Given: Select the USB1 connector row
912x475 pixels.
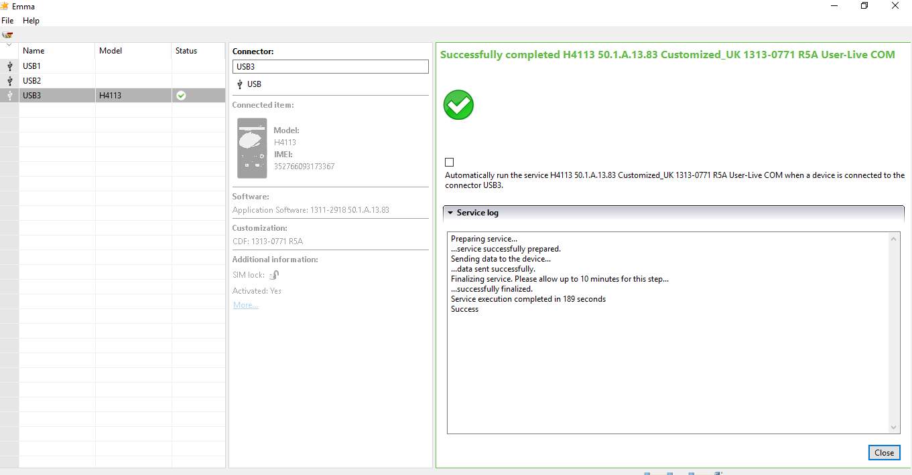Looking at the screenshot, I should 113,66.
